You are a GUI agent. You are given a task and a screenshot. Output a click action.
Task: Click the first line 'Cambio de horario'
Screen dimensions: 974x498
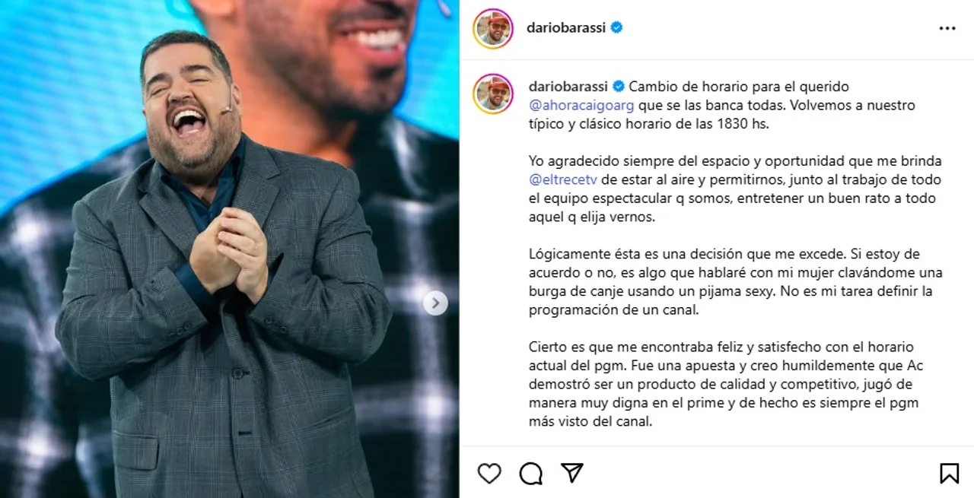tap(738, 87)
